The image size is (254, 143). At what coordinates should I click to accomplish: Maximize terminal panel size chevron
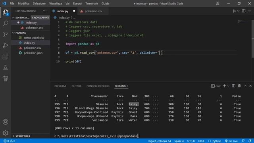click(x=245, y=86)
